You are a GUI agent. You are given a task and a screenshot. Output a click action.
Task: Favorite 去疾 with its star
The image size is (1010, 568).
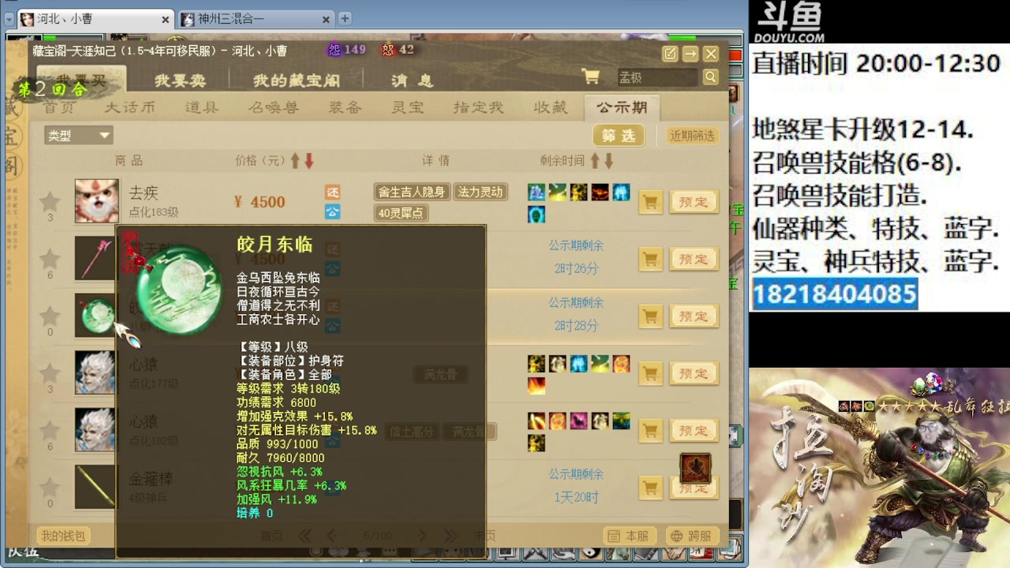click(x=50, y=200)
